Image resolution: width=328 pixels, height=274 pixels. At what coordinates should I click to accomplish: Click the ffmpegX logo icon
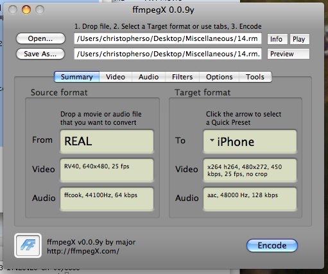(28, 245)
